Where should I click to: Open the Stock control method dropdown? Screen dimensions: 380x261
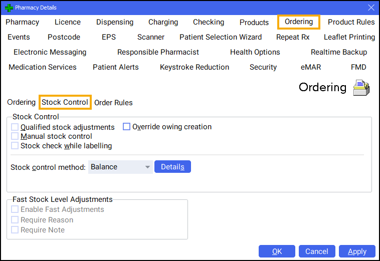pos(120,167)
